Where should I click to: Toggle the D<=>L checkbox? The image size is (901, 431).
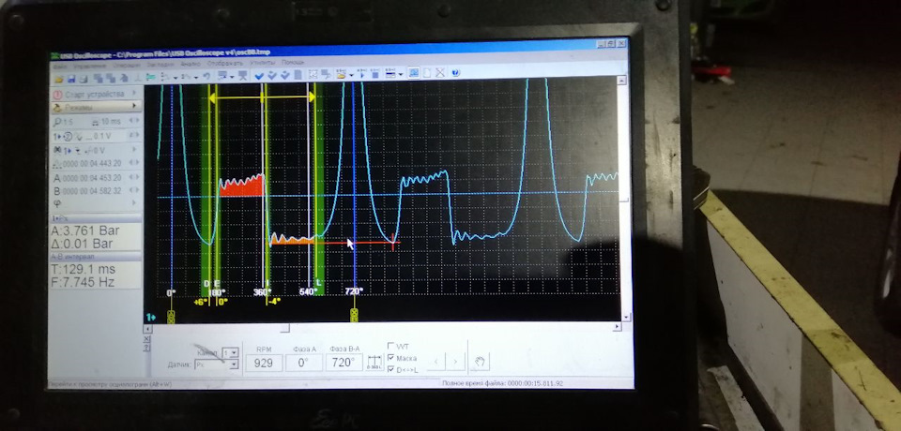391,369
